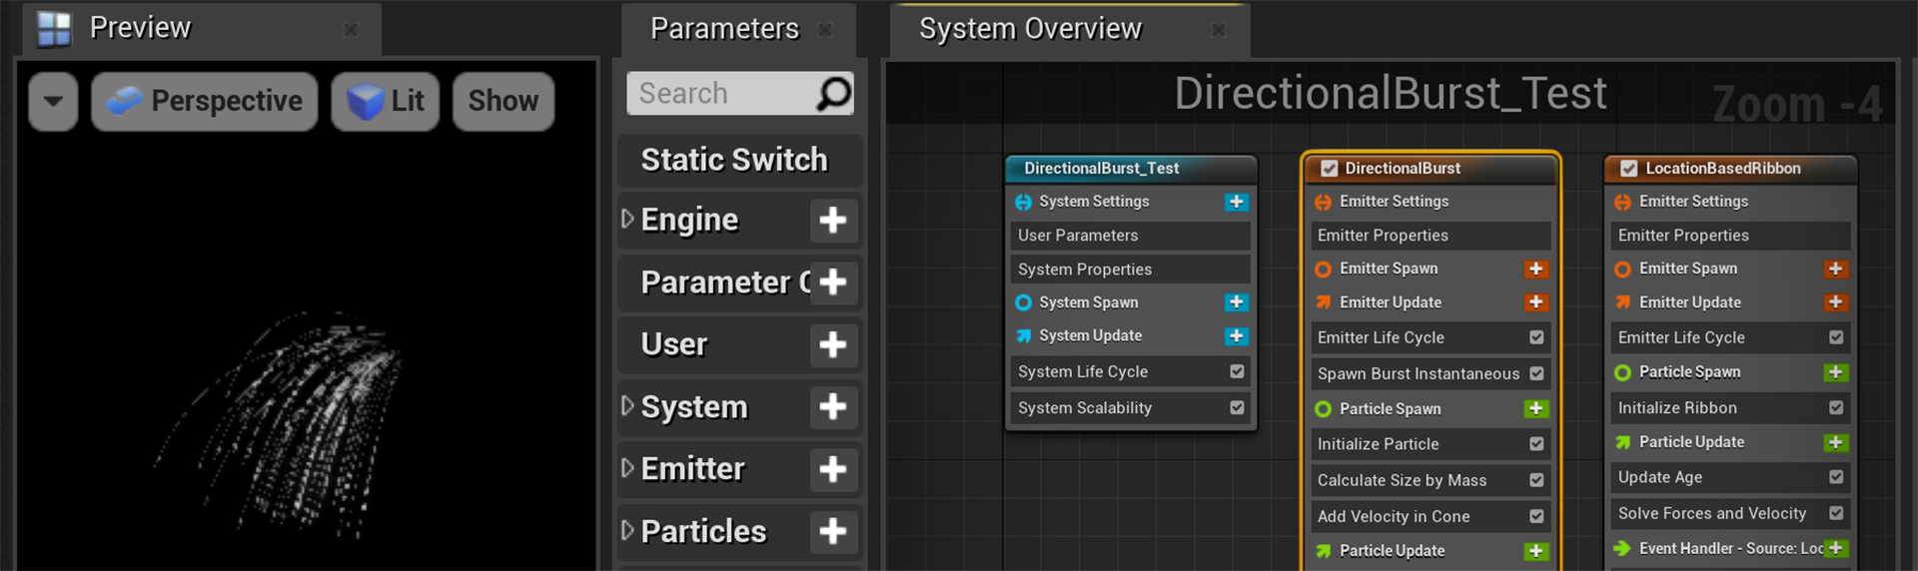This screenshot has width=1918, height=571.
Task: Close the Preview tab
Action: (x=351, y=30)
